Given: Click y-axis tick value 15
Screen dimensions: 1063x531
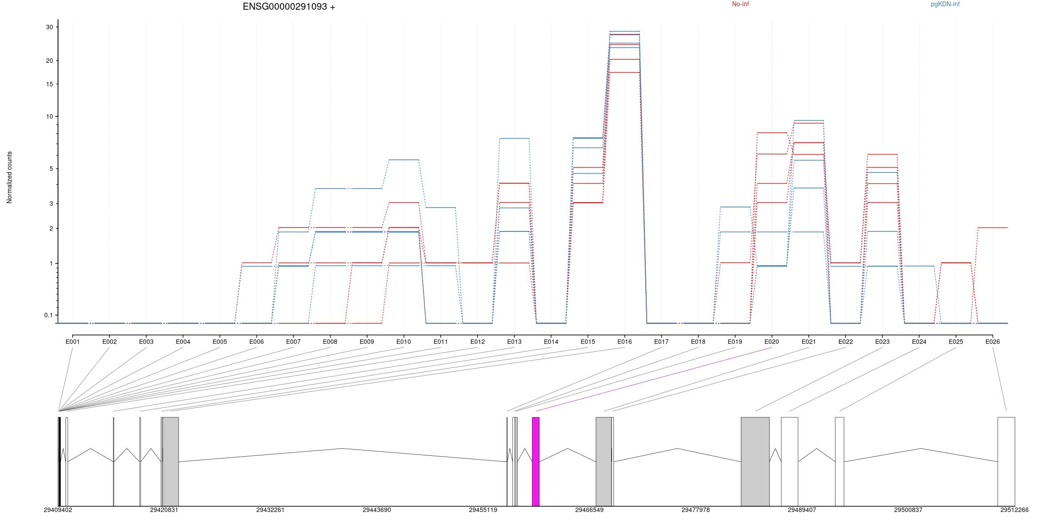Looking at the screenshot, I should click(x=49, y=84).
